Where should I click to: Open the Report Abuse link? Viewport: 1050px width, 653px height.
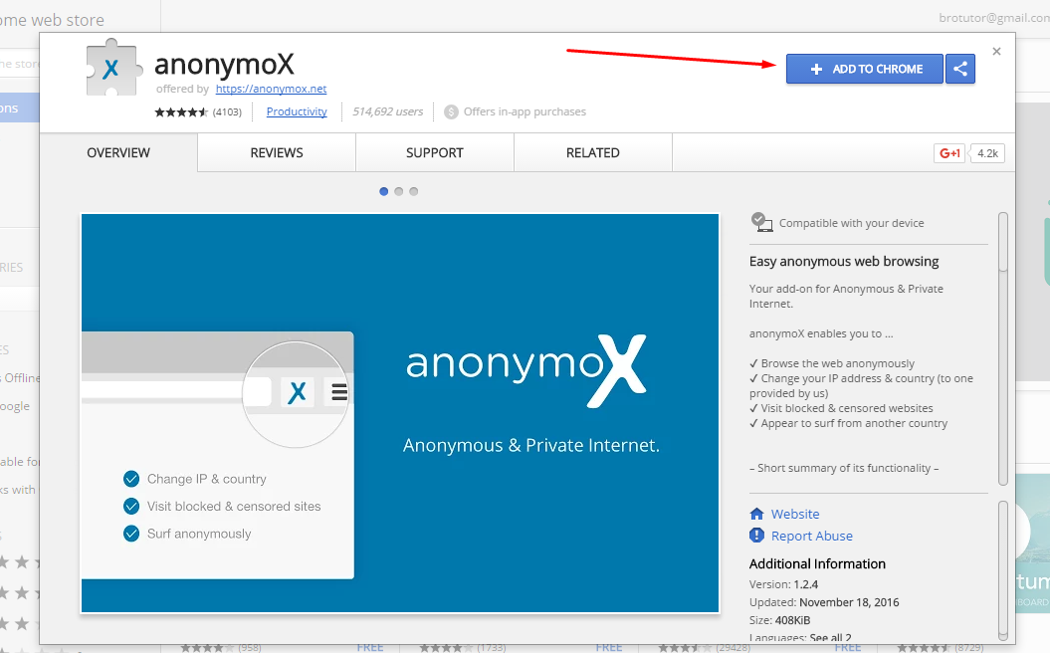tap(811, 536)
